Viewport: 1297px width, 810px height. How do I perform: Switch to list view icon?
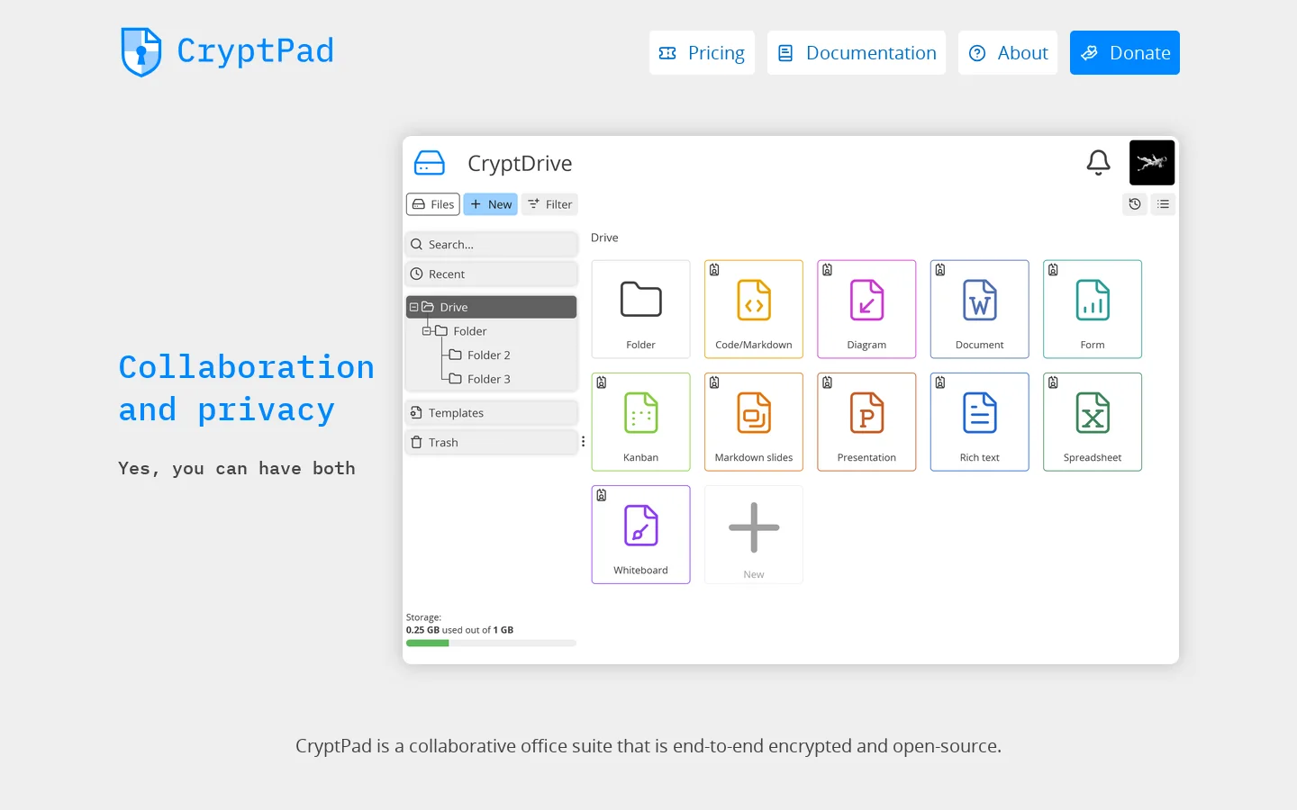[x=1164, y=204]
